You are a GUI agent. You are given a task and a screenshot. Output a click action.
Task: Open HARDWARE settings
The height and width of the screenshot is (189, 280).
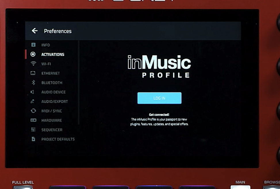[52, 120]
